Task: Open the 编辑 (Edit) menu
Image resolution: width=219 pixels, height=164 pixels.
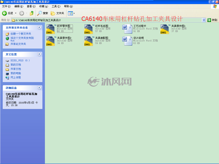Action: point(19,6)
